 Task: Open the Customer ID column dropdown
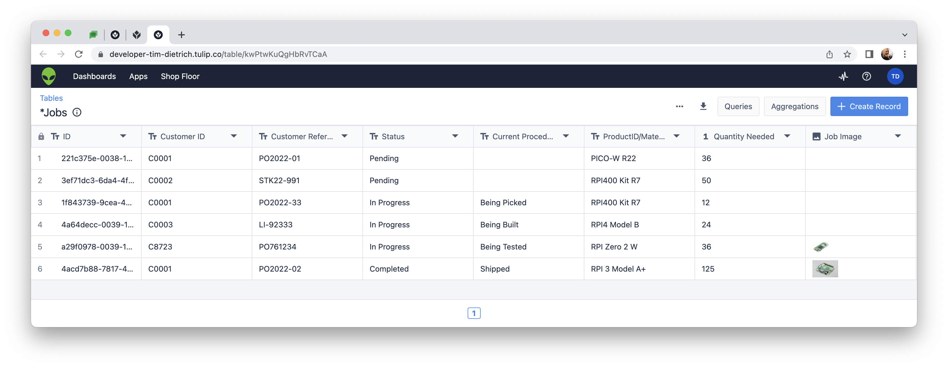point(234,136)
